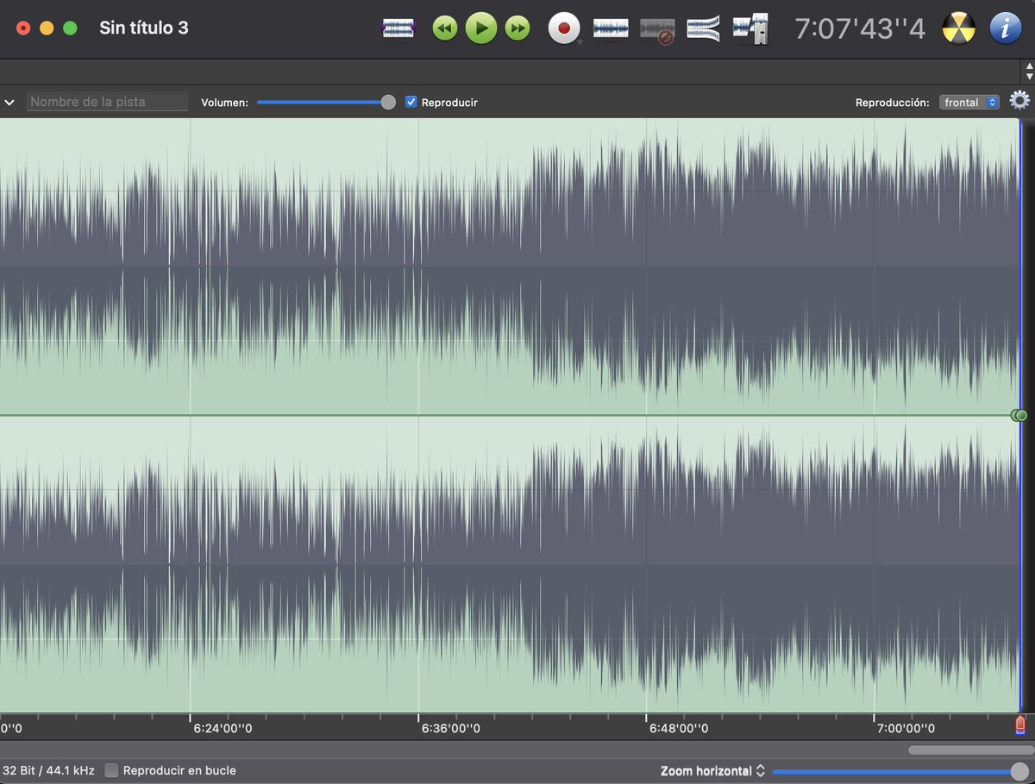
Task: Open the record options arrow beside the record button
Action: [581, 42]
